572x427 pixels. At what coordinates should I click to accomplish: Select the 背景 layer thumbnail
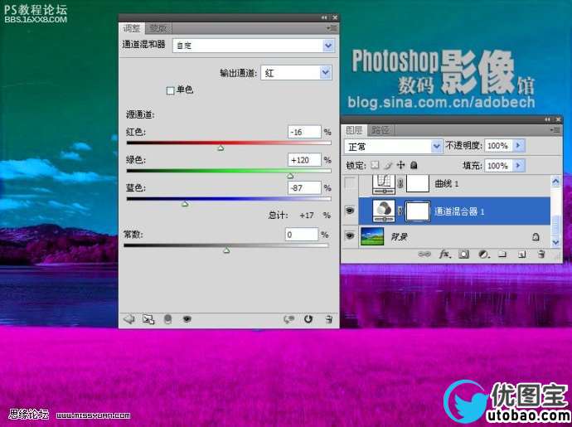tap(372, 236)
